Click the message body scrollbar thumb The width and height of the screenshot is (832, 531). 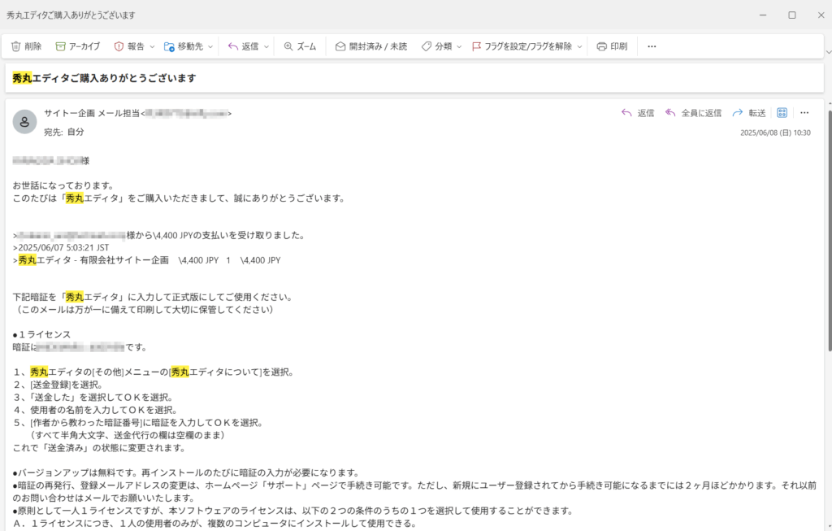click(x=829, y=231)
